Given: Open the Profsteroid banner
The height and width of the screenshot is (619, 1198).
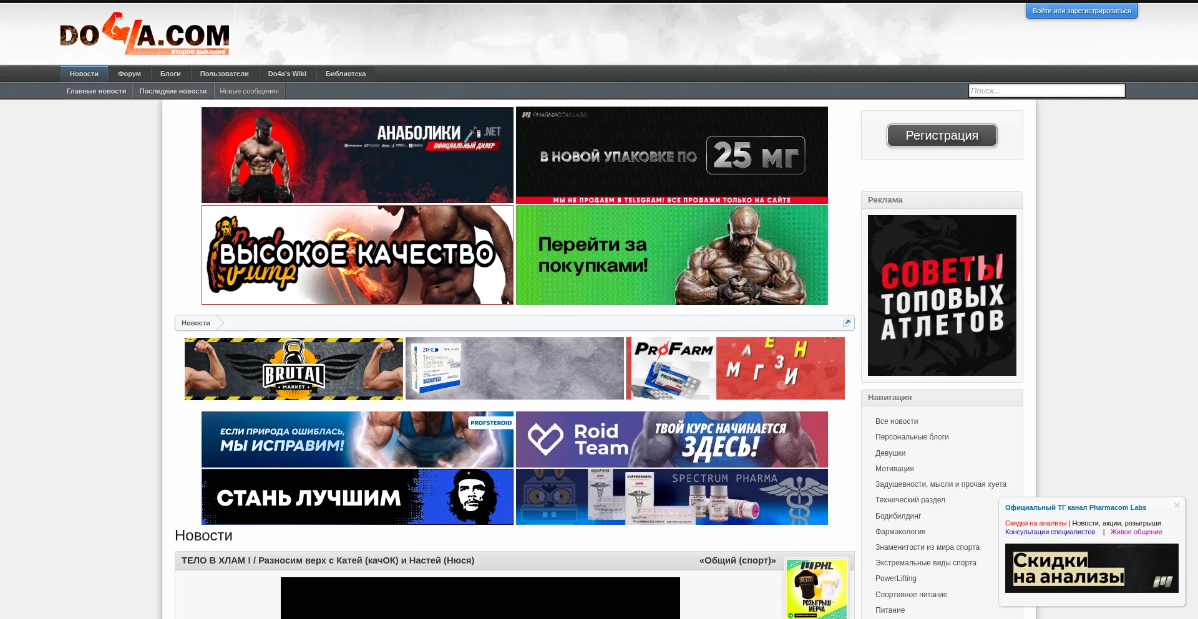Looking at the screenshot, I should 358,439.
